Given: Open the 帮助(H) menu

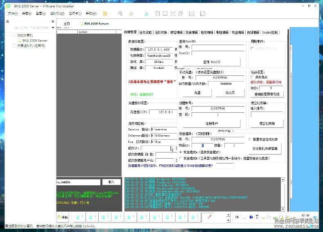Looking at the screenshot, I should [91, 14].
